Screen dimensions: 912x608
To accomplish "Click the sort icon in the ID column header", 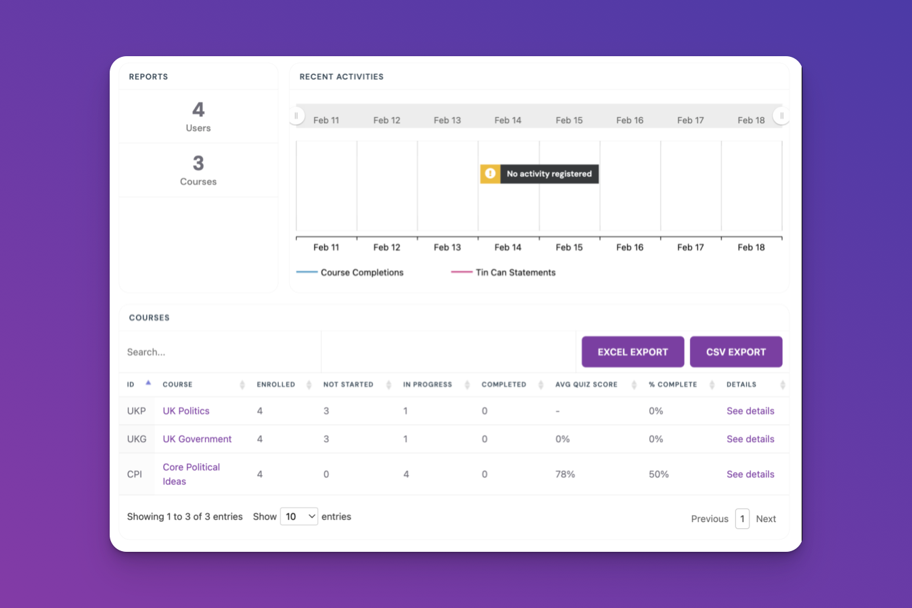I will coord(148,384).
